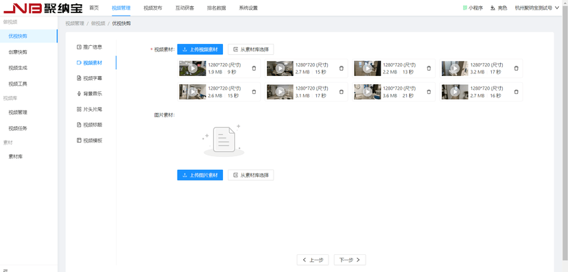
Task: Play the 2.7 MB 15秒 video thumbnail
Action: pos(280,69)
